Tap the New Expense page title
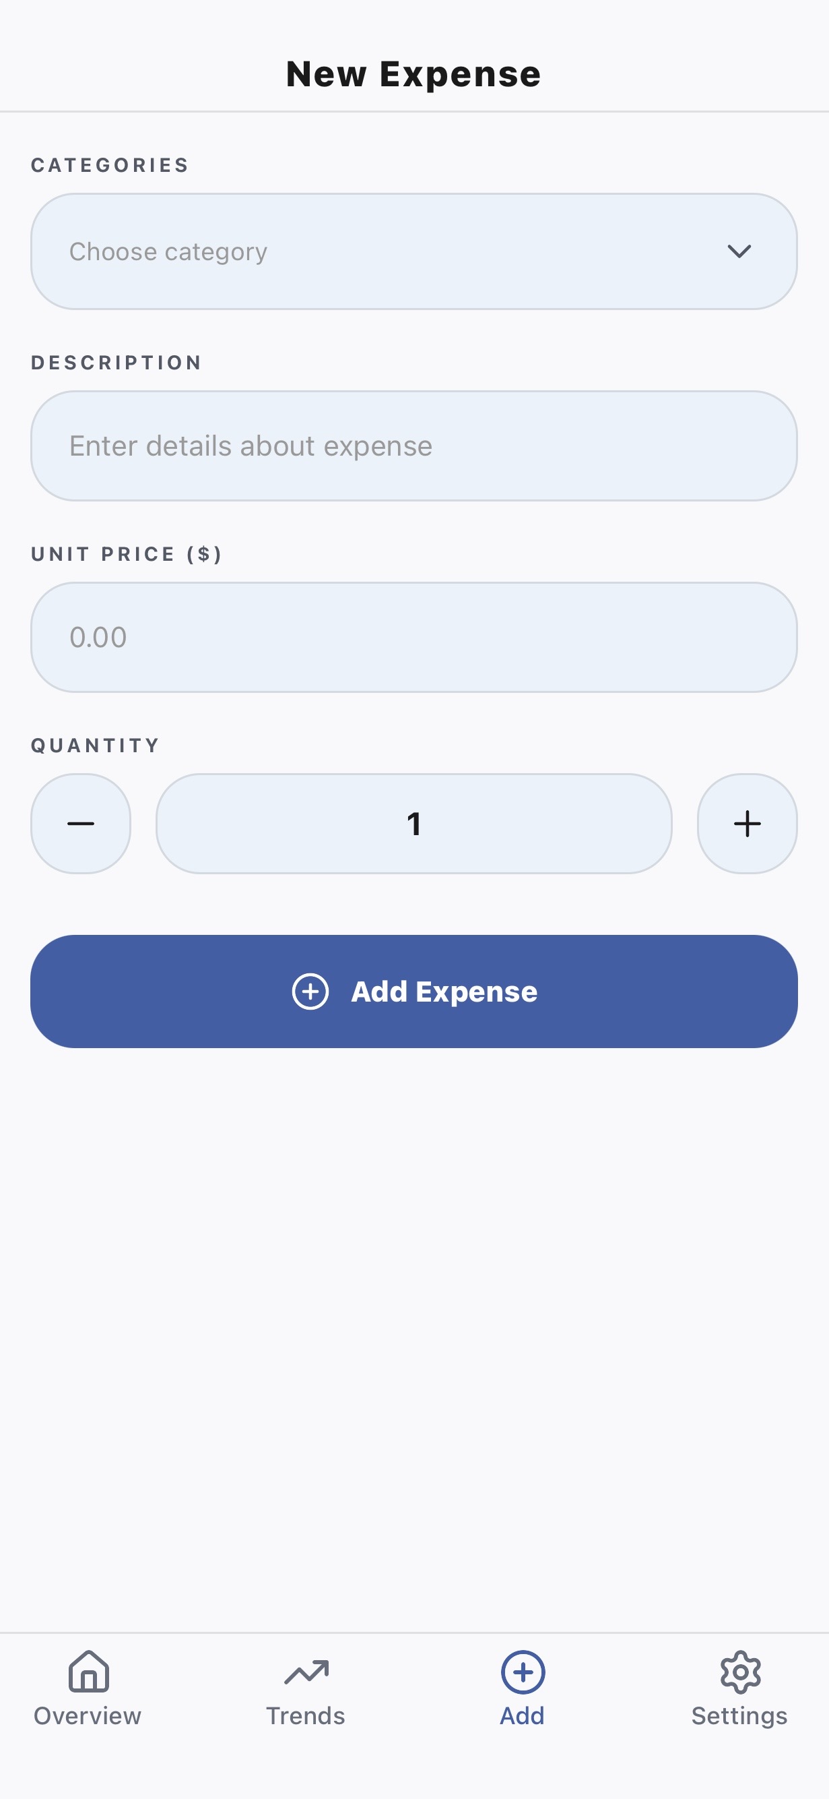Viewport: 829px width, 1799px height. [x=413, y=74]
